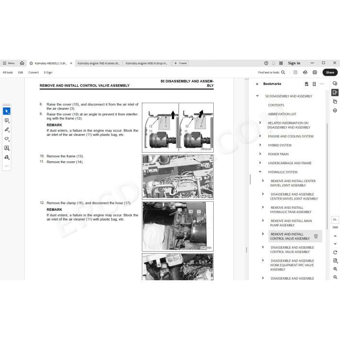The width and height of the screenshot is (340, 340).
Task: Choose the Sign stamp tool
Action: [7, 157]
